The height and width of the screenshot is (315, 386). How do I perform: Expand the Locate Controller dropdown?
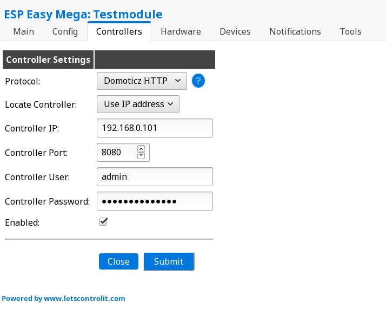click(x=138, y=104)
